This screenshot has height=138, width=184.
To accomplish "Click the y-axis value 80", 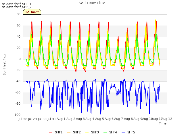I will coord(18,14).
